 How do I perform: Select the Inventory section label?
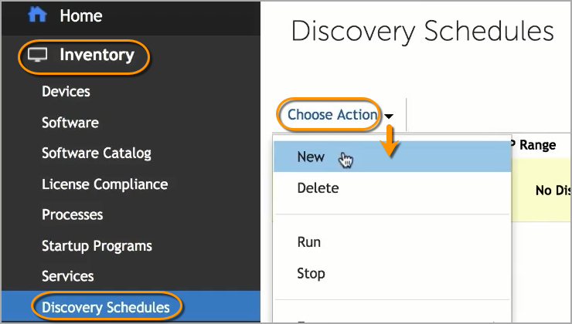point(97,55)
